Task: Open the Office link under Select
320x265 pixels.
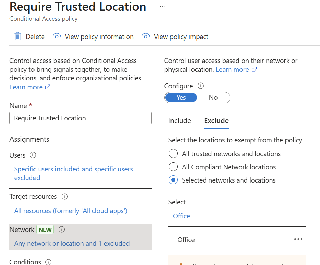Action: 181,216
